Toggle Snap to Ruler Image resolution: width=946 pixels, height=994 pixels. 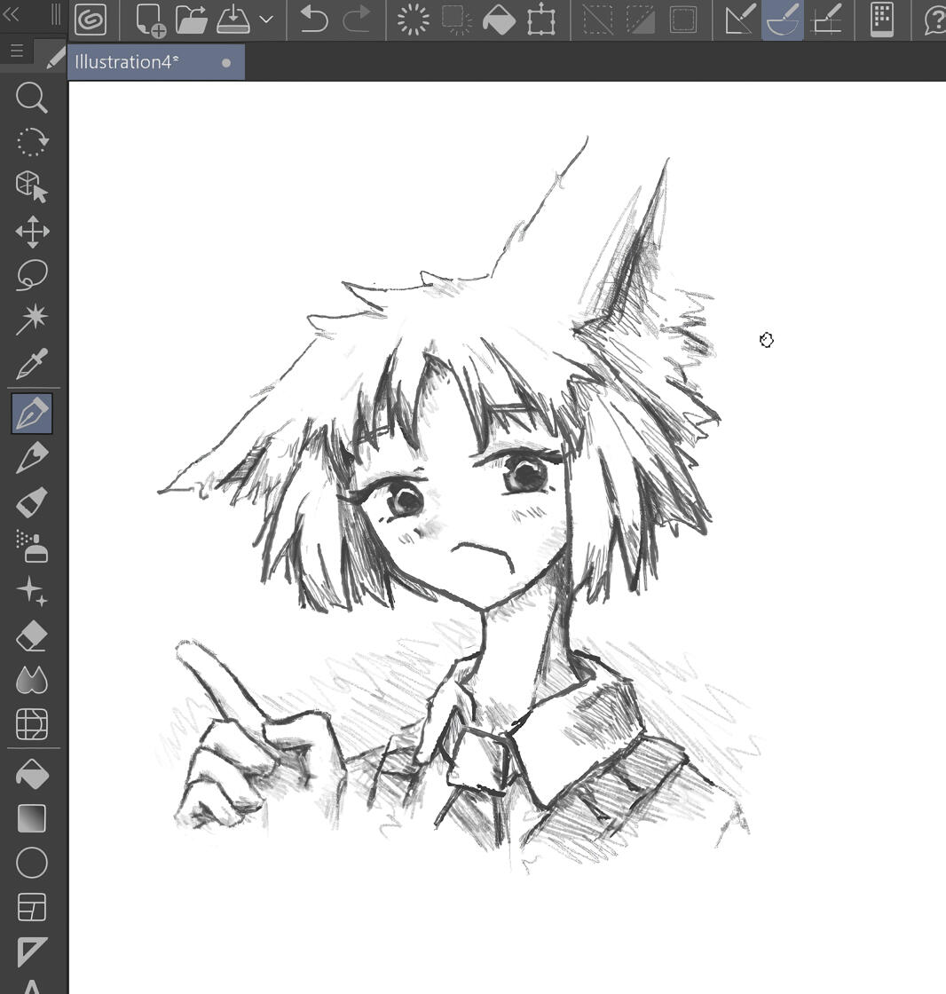[740, 20]
